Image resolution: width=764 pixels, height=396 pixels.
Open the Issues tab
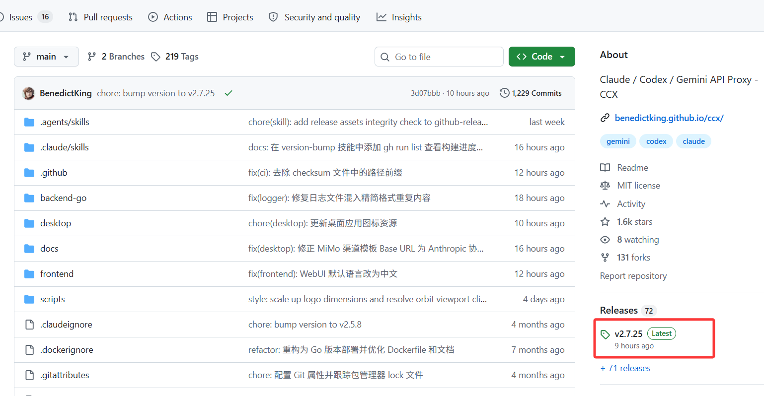[26, 17]
